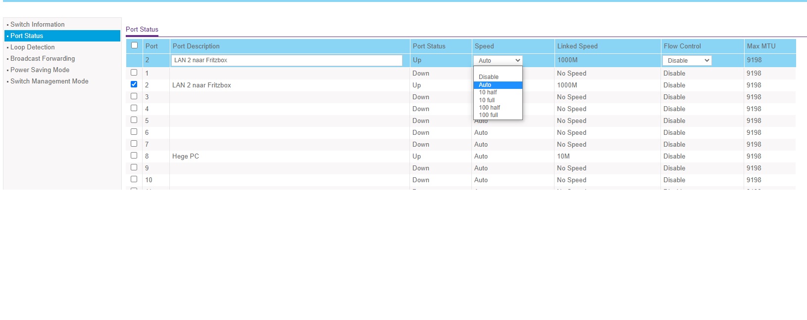Check the port 10 checkbox
Viewport: 807px width, 320px height.
click(x=134, y=179)
